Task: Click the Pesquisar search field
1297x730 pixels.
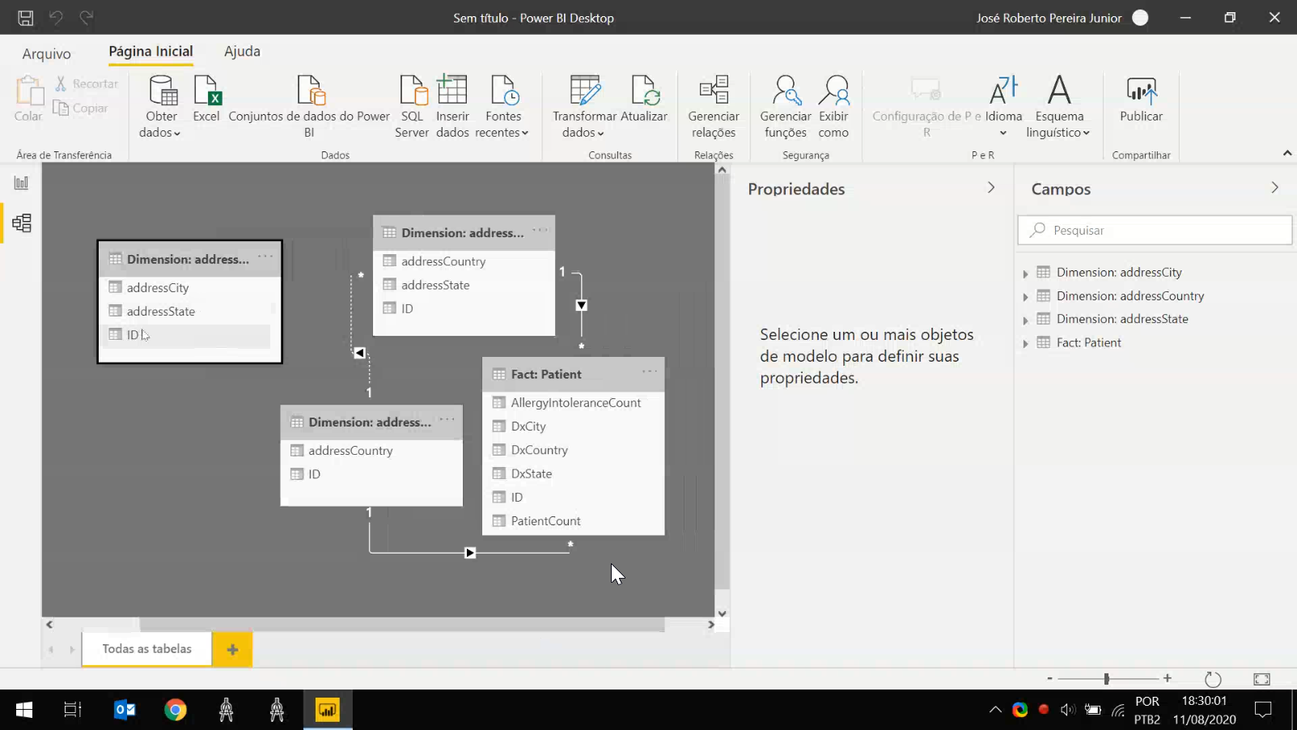Action: point(1155,231)
